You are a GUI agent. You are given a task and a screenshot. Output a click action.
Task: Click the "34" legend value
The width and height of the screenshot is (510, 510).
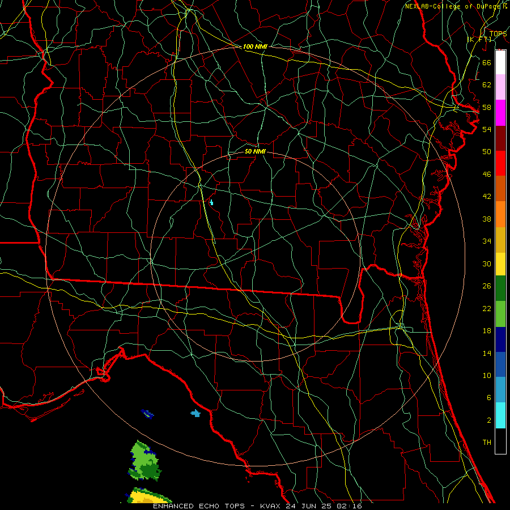click(487, 241)
